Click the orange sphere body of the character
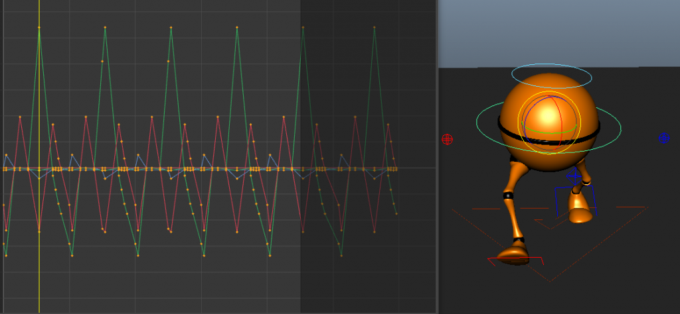 [x=549, y=122]
